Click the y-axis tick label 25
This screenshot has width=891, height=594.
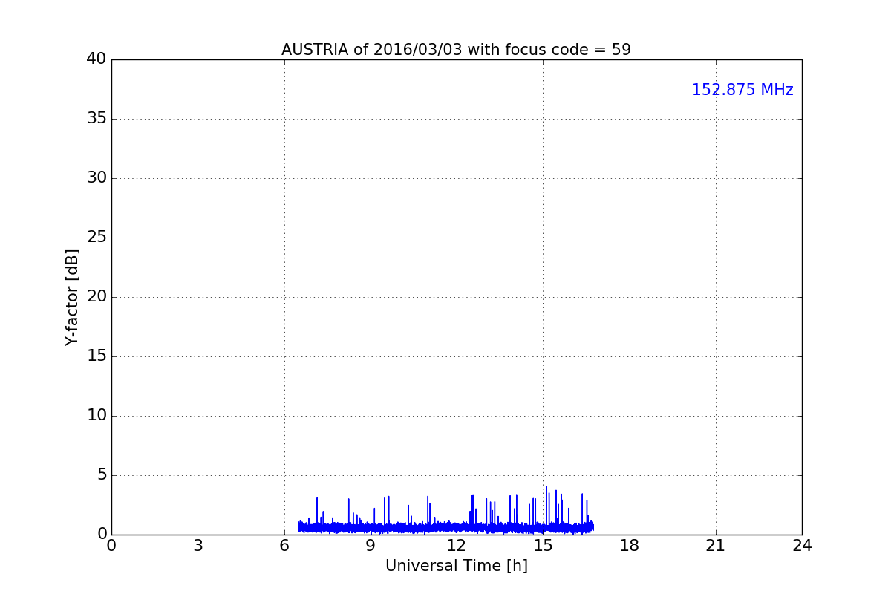pos(97,238)
